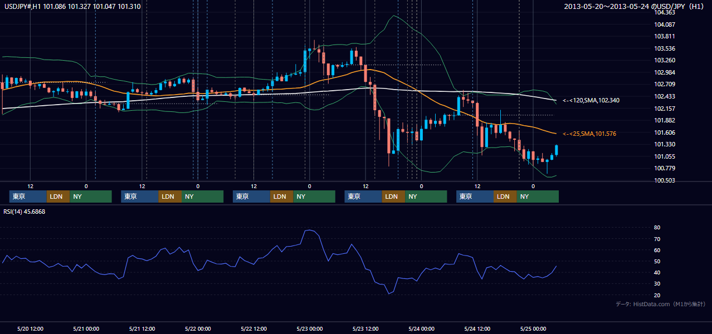Click the 100.503 price axis label
Image resolution: width=712 pixels, height=334 pixels.
(665, 180)
